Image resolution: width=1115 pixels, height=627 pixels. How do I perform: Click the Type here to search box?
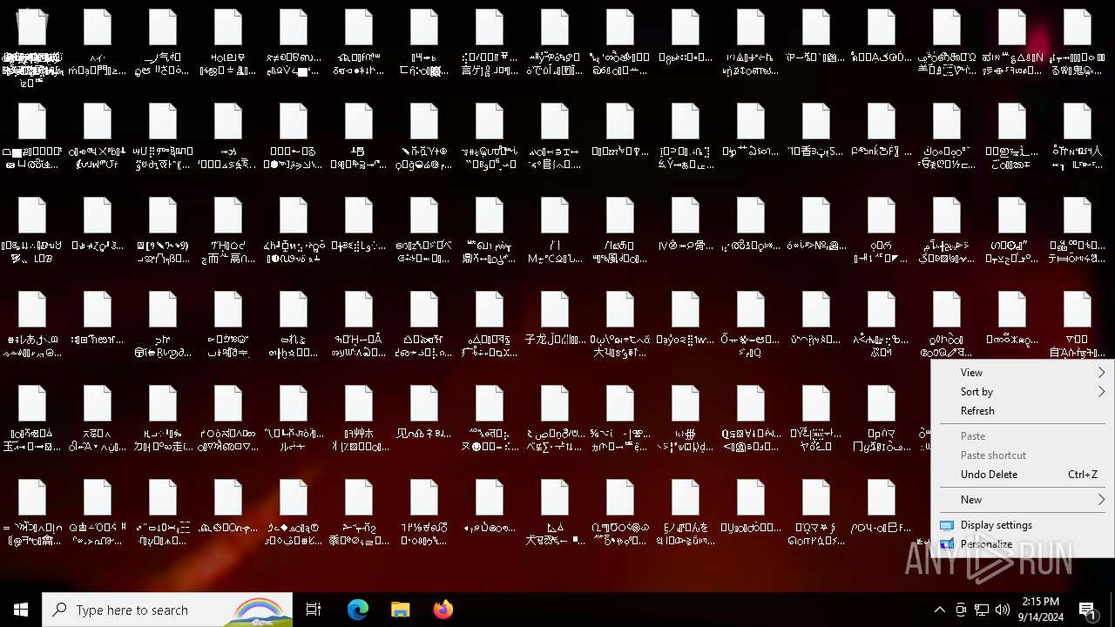pos(167,610)
